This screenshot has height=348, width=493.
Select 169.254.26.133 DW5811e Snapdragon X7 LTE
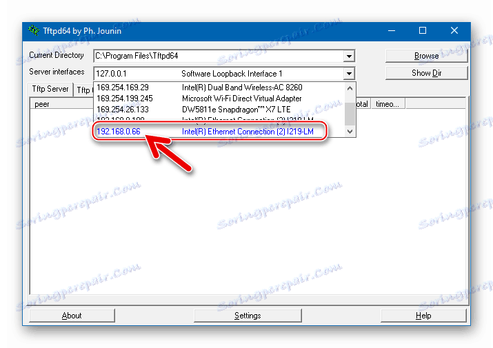point(219,110)
